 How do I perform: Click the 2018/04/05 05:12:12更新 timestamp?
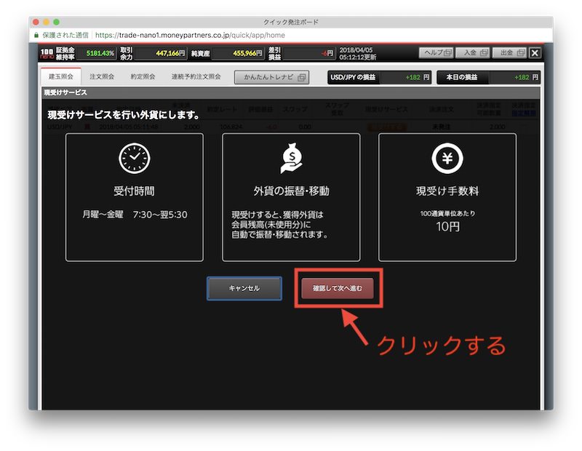[x=358, y=53]
